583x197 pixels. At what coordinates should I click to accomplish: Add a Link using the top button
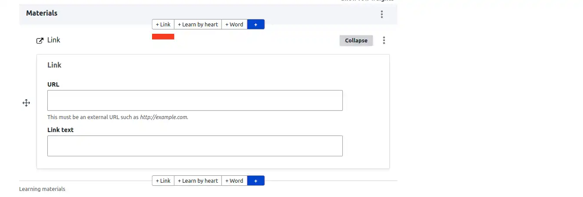[x=163, y=25]
